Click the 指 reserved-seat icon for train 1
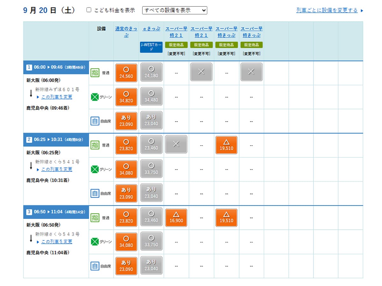Viewport: 382px width, 286px height. pyautogui.click(x=95, y=73)
